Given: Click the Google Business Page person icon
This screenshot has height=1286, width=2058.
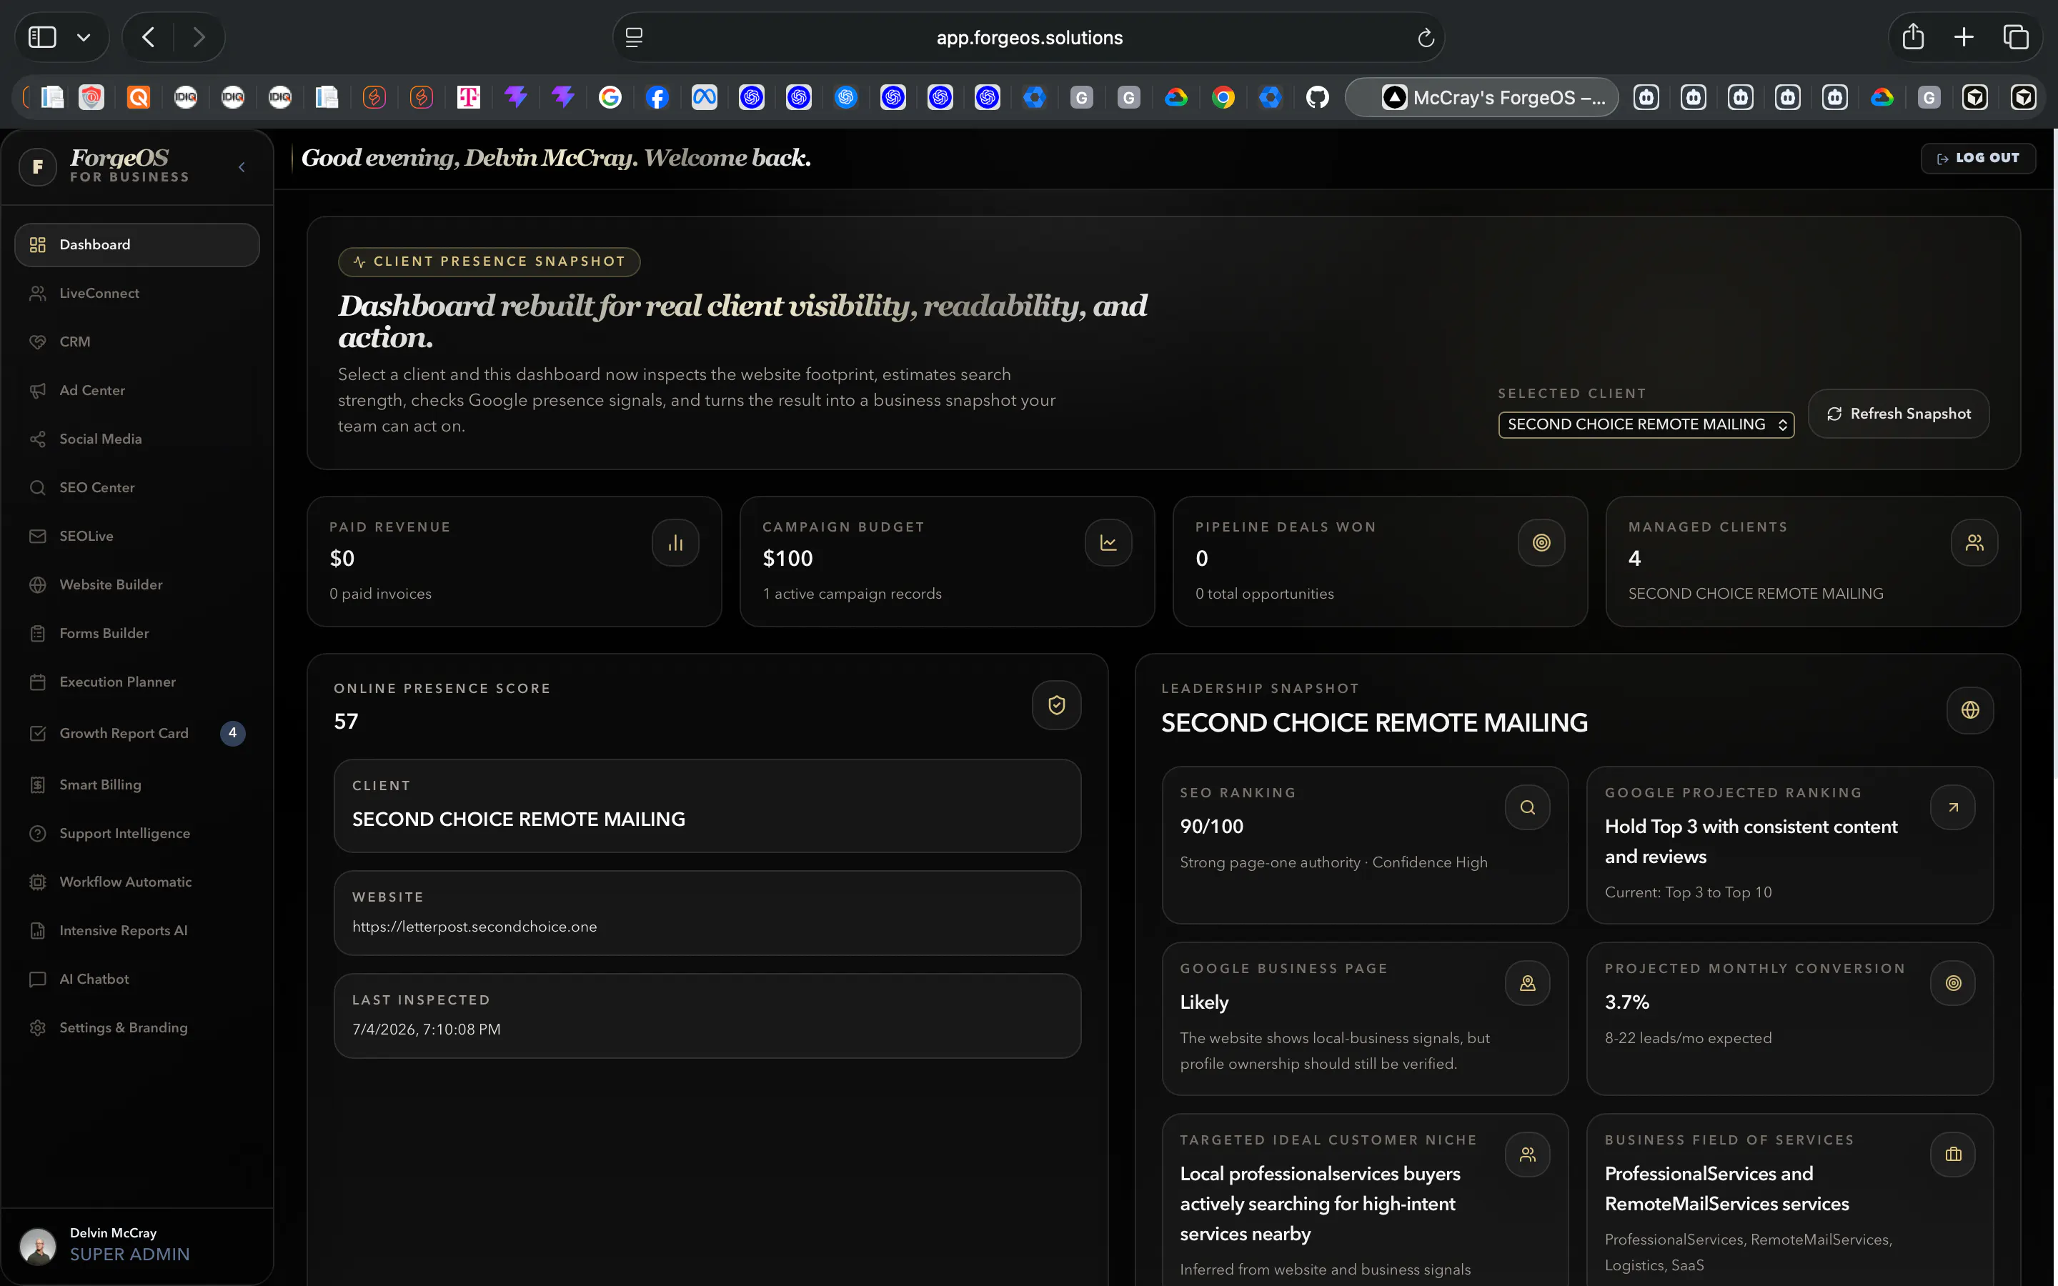Looking at the screenshot, I should tap(1527, 983).
